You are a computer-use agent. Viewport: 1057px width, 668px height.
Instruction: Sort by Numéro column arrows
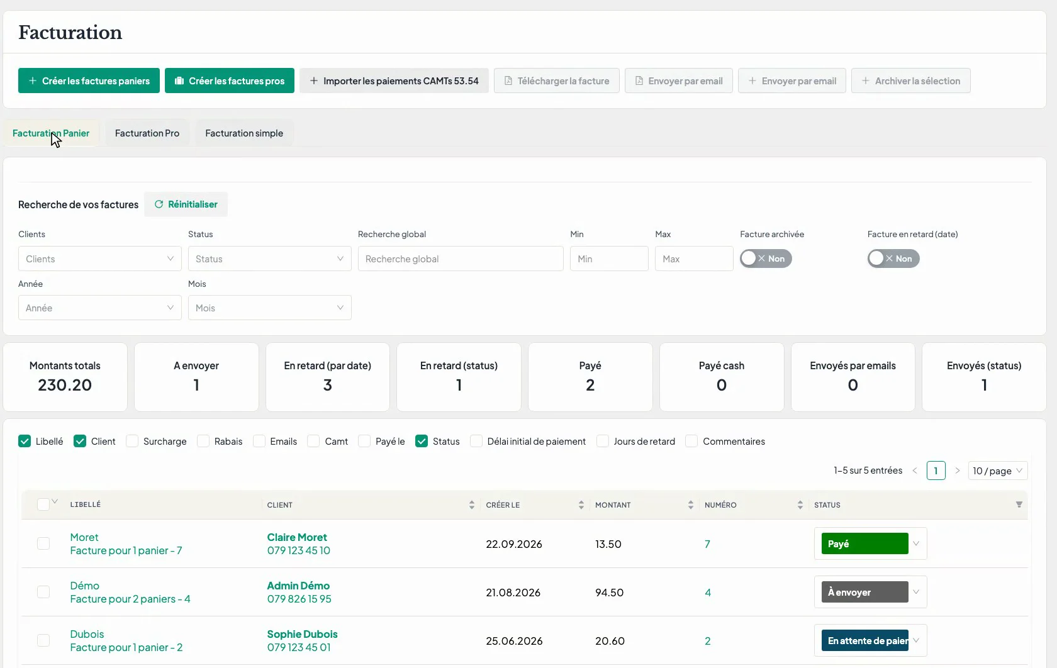pos(800,505)
